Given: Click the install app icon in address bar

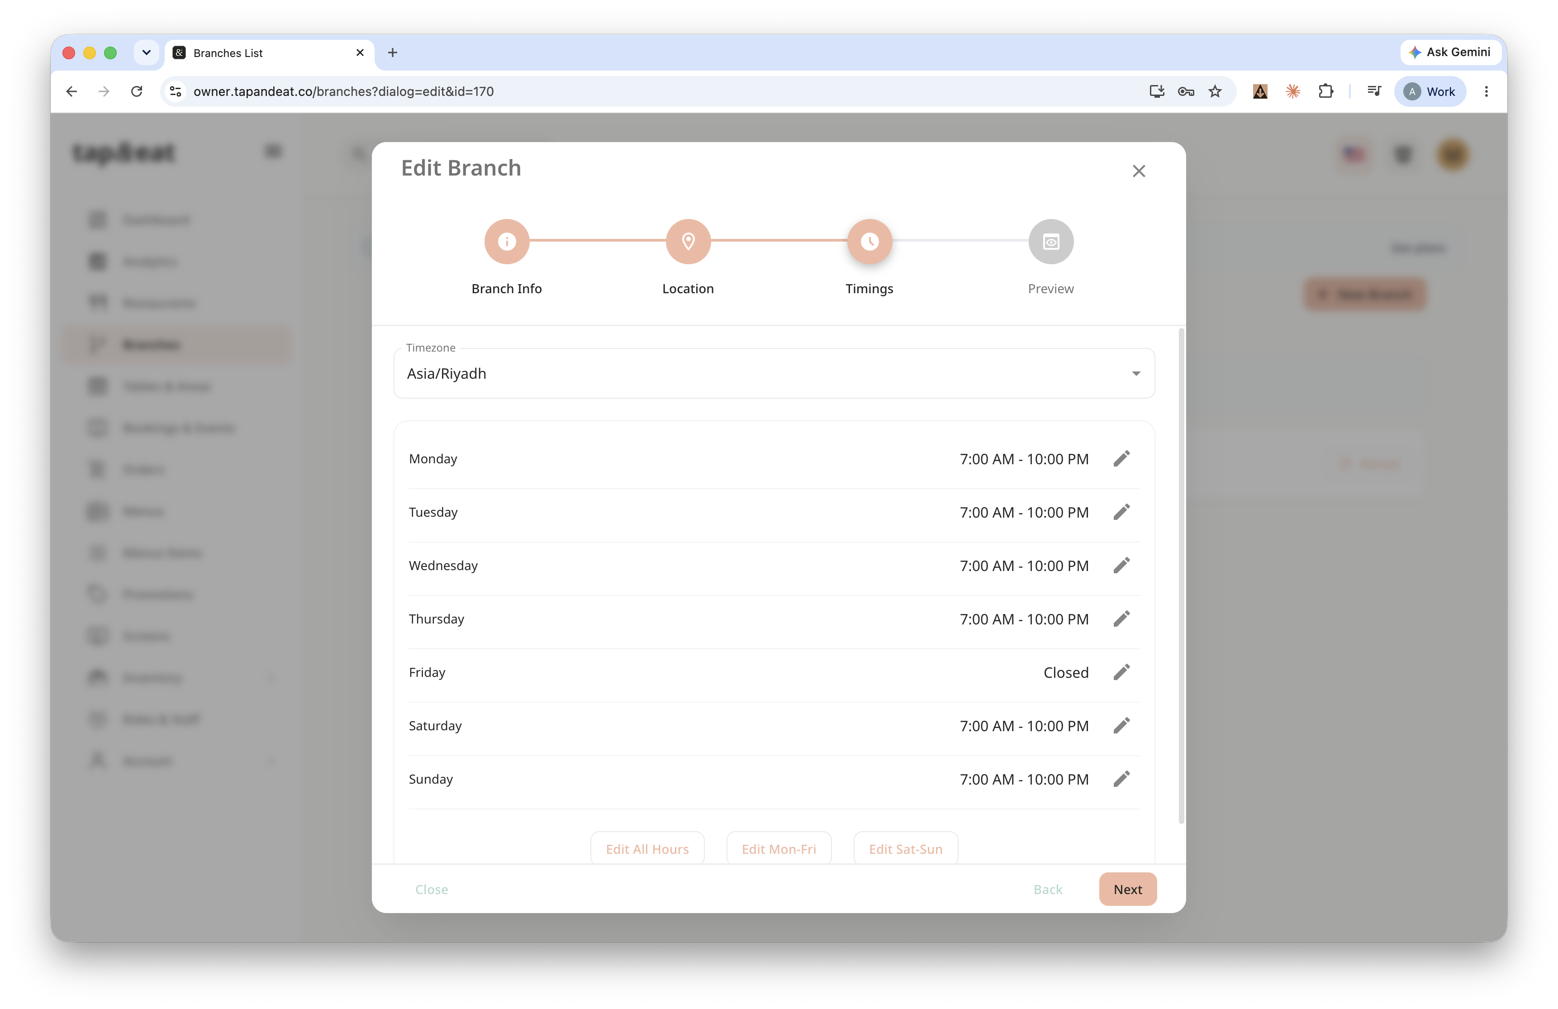Looking at the screenshot, I should [x=1157, y=91].
